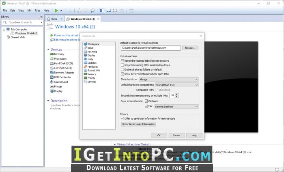Open library search options dropdown arrow
284x172 pixels.
(x=41, y=22)
